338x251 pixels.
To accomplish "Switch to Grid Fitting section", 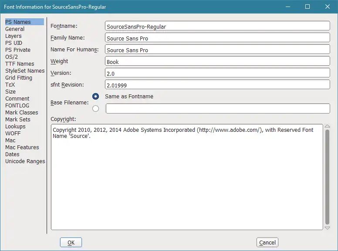I will pos(19,78).
